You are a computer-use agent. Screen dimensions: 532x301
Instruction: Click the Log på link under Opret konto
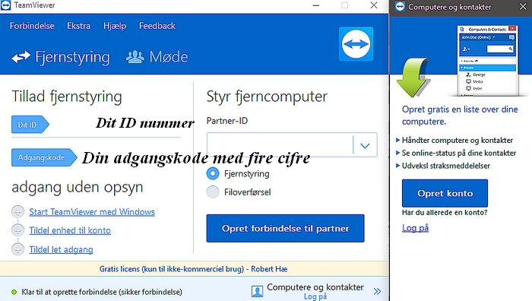click(415, 228)
